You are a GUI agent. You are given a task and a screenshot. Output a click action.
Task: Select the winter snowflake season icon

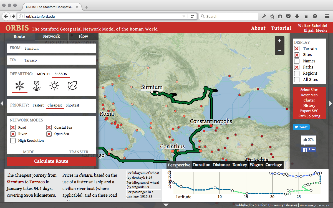coord(20,86)
